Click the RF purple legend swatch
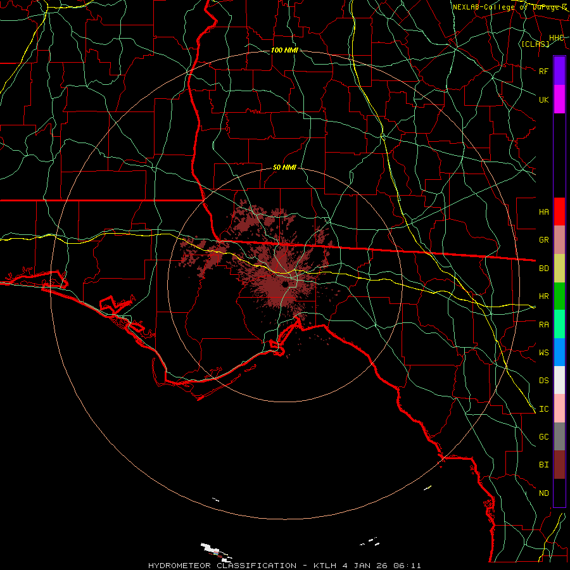Screen dimensions: 570x570 [x=559, y=71]
